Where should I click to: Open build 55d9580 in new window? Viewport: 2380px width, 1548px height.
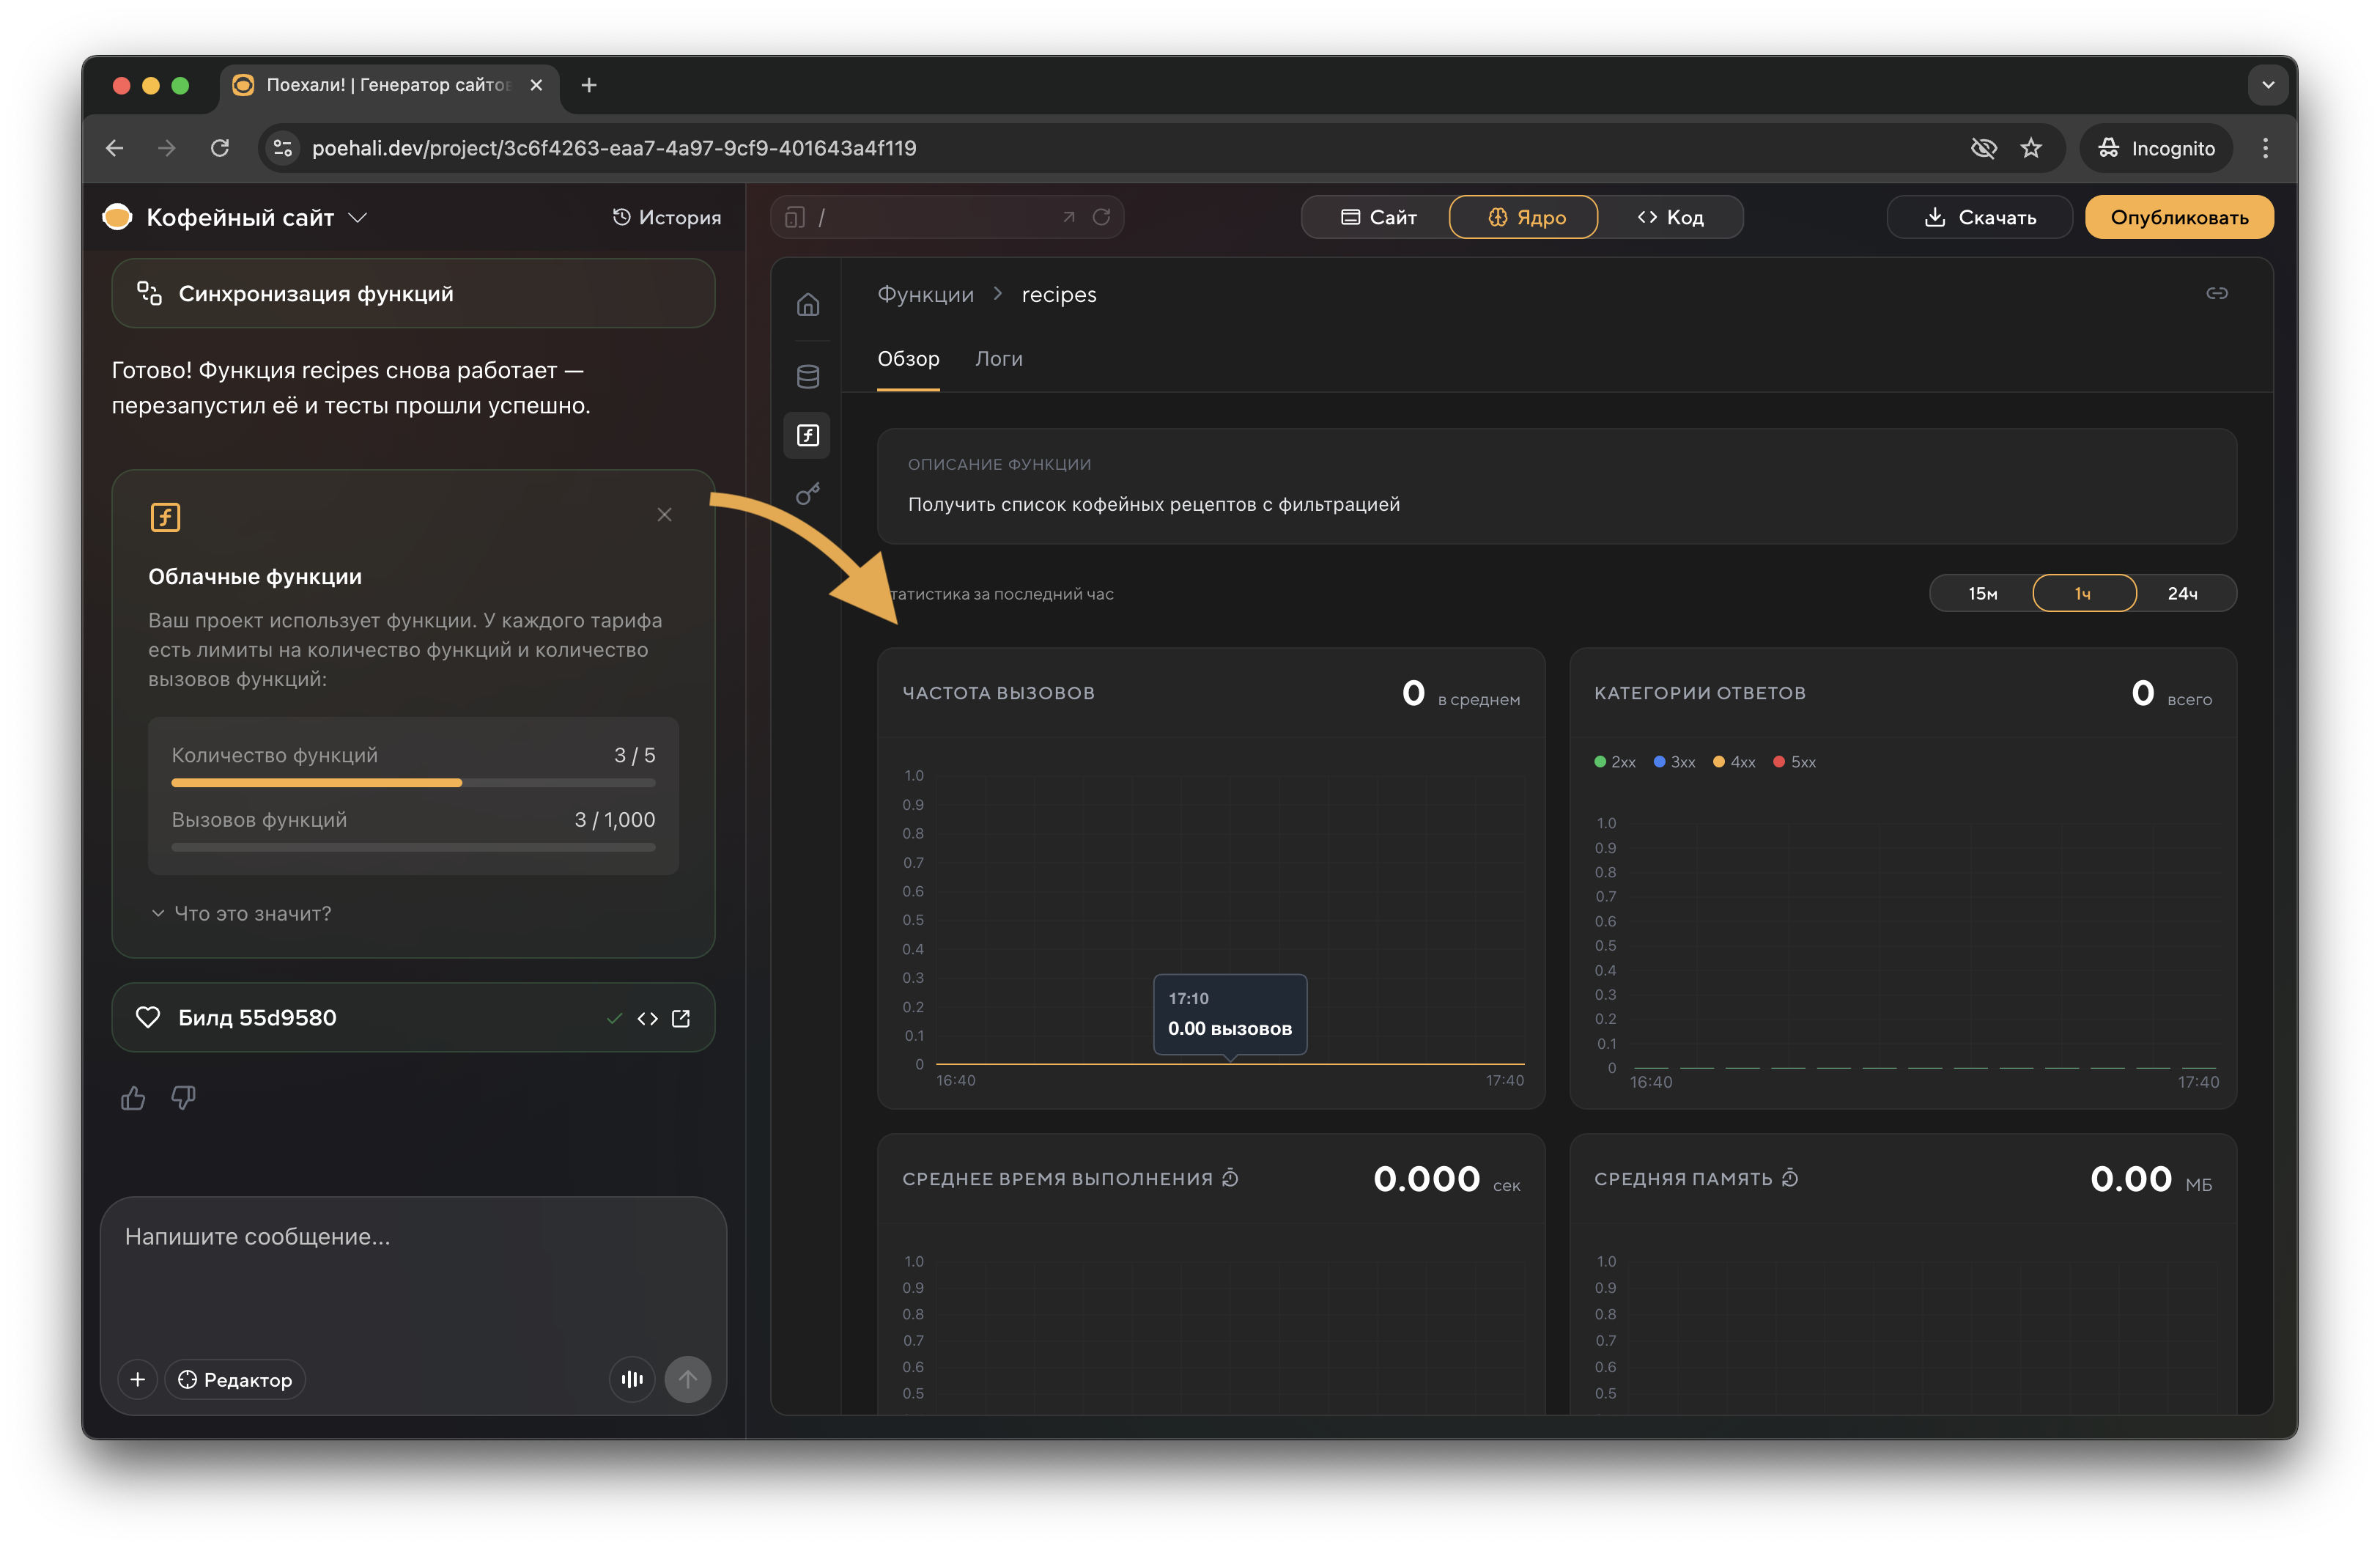pos(681,1018)
